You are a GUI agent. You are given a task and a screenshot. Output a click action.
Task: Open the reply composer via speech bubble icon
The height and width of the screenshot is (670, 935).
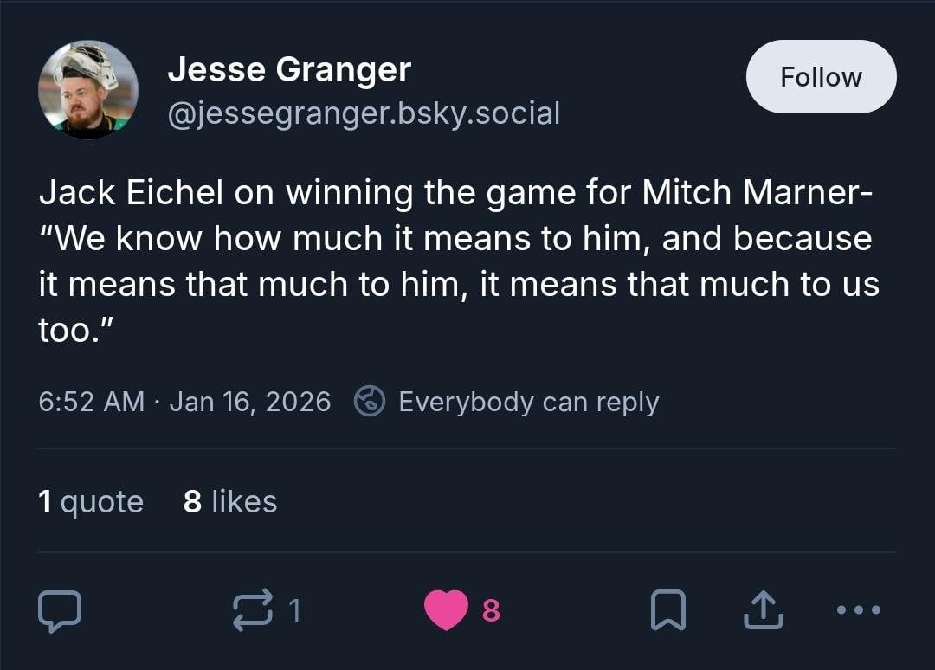tap(60, 609)
